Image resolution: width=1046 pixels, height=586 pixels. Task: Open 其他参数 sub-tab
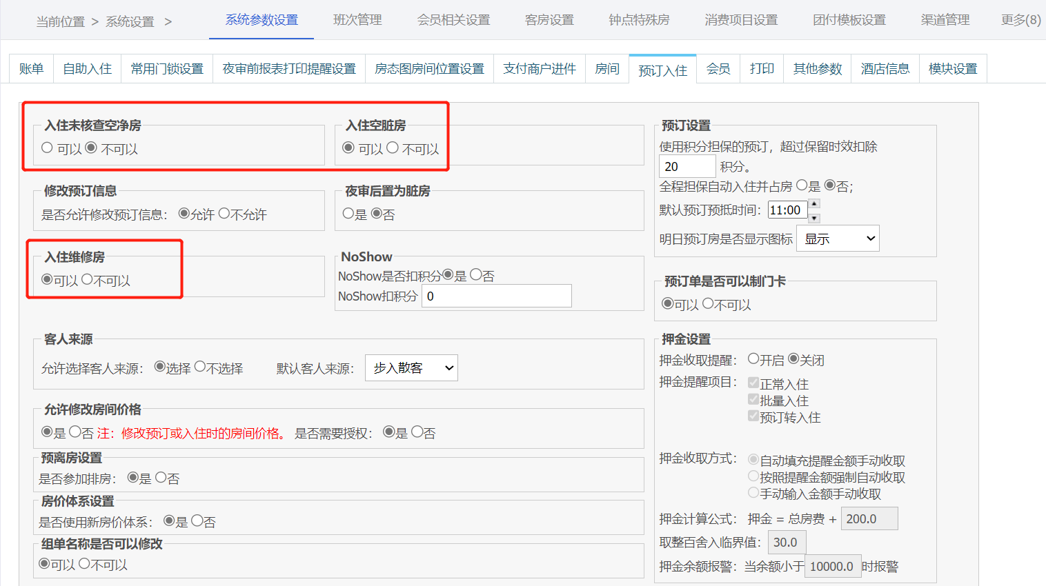point(818,69)
